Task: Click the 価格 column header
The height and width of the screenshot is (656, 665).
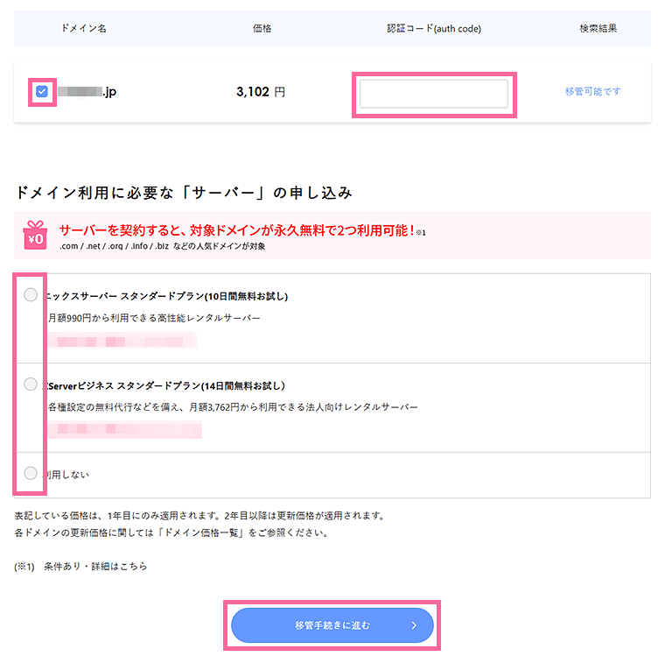Action: click(x=262, y=28)
